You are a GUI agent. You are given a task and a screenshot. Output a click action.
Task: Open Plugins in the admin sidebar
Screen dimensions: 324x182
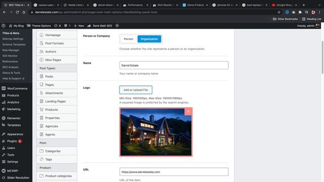click(x=16, y=141)
